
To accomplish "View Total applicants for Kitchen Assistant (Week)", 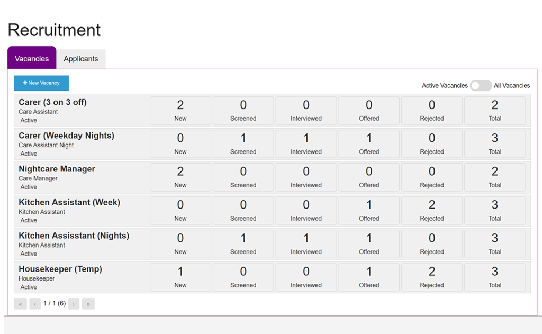I will pos(495,211).
